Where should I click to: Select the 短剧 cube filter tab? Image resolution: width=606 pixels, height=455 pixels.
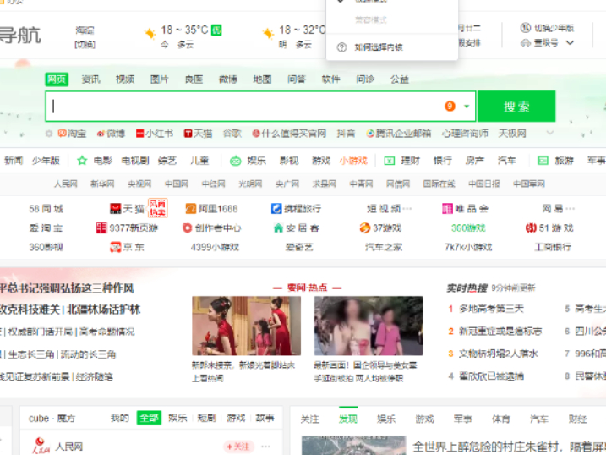pyautogui.click(x=206, y=418)
